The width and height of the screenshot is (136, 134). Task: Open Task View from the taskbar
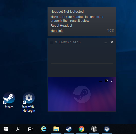pyautogui.click(x=30, y=129)
